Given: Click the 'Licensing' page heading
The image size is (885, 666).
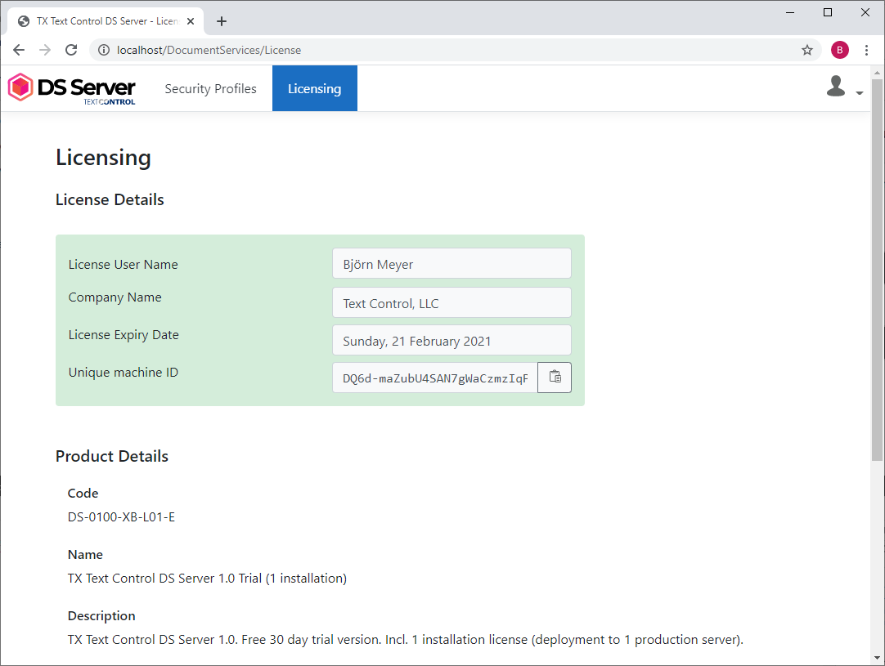Looking at the screenshot, I should (103, 158).
